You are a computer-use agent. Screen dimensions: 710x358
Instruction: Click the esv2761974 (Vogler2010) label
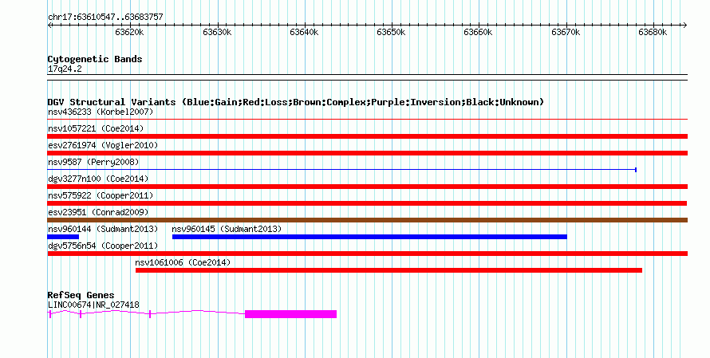tap(103, 145)
